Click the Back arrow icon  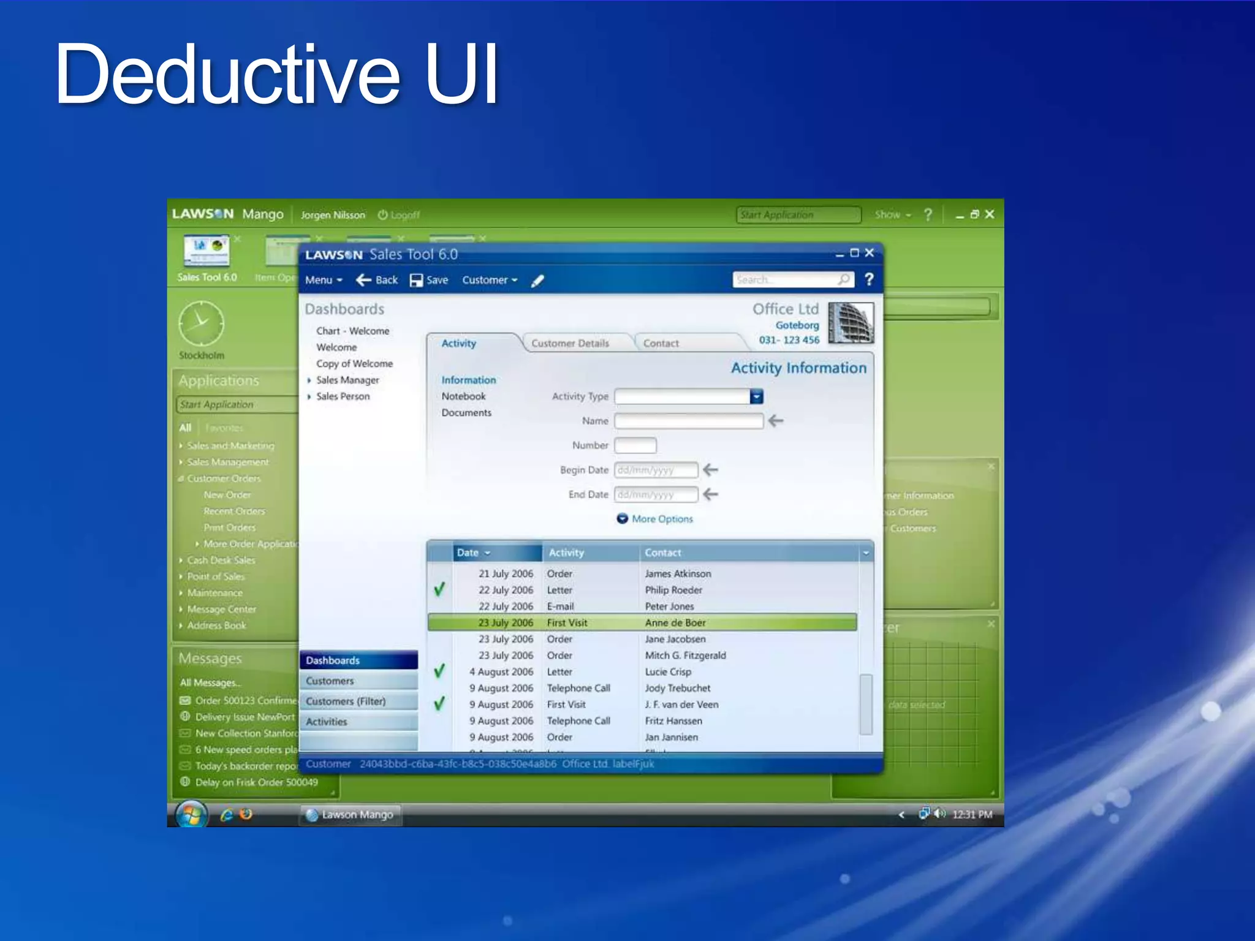[x=363, y=280]
